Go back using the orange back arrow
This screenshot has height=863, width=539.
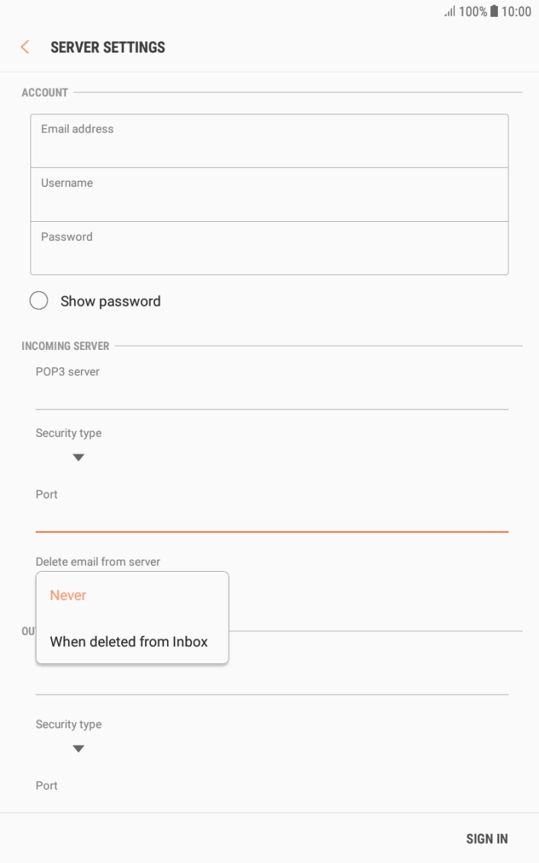(24, 47)
